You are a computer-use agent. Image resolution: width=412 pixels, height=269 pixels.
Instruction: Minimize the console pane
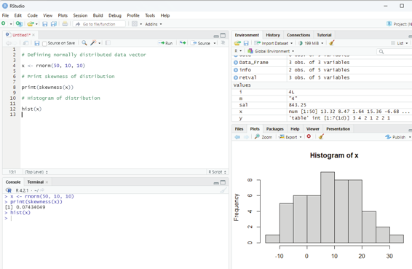point(216,183)
